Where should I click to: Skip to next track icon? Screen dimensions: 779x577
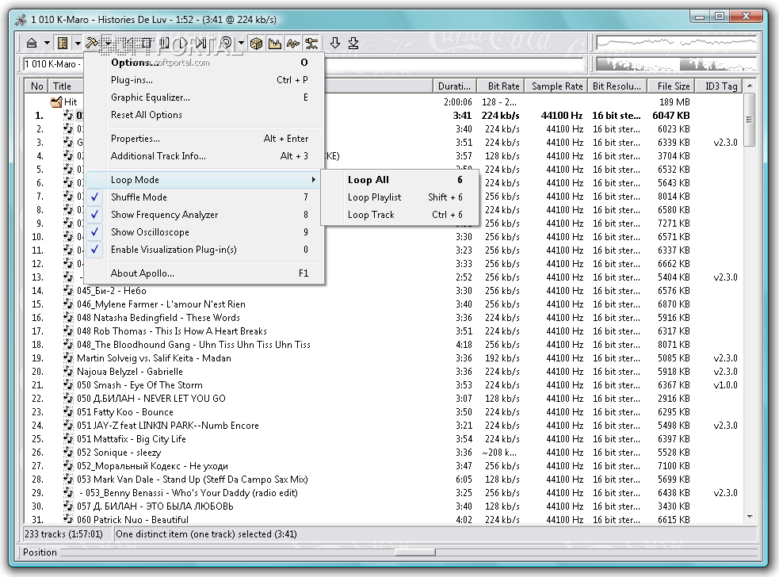coord(200,44)
